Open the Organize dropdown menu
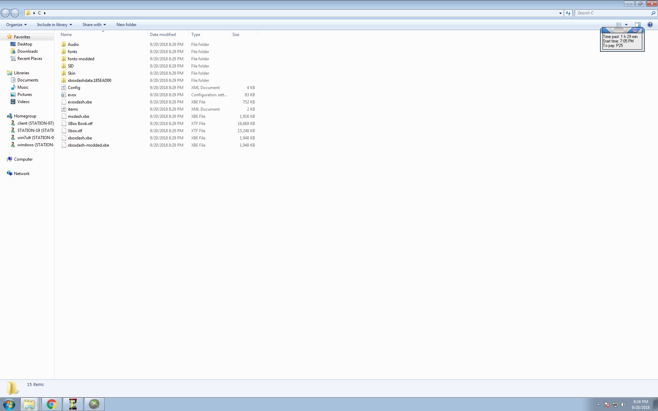658x411 pixels. click(16, 25)
